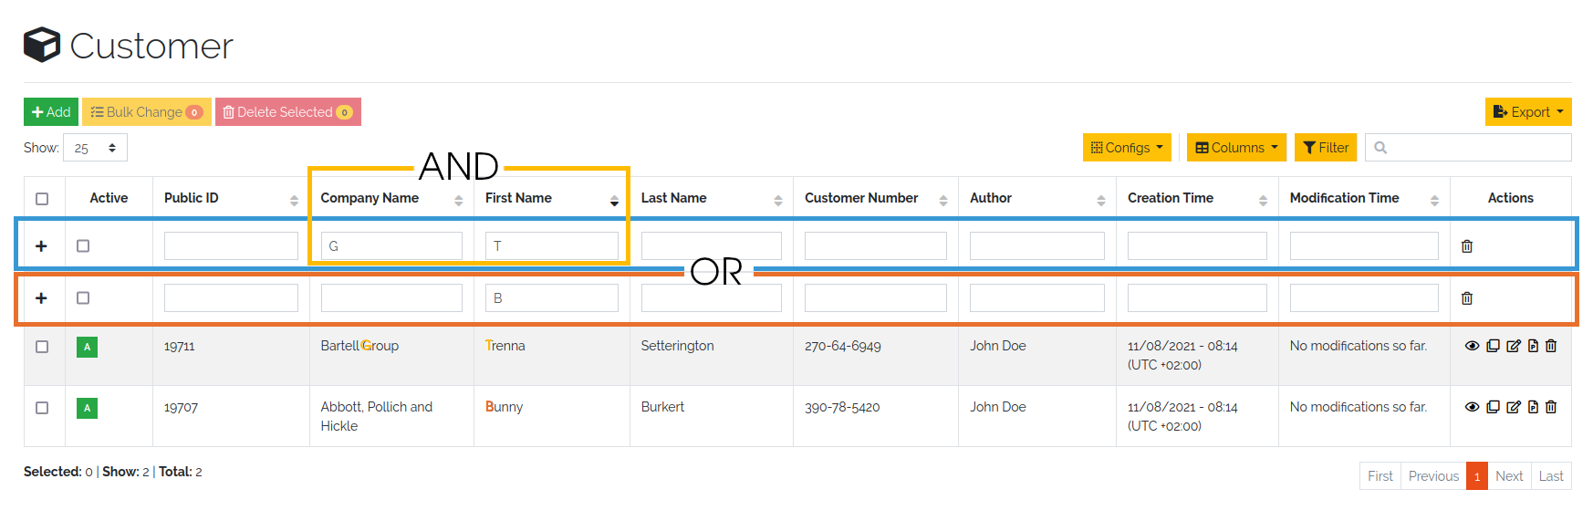
Task: Click the eye icon for customer 19711
Action: pos(1472,346)
